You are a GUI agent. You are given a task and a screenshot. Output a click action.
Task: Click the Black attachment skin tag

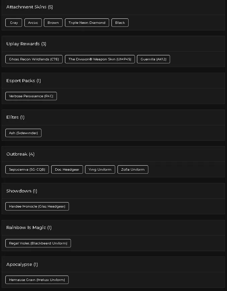point(120,23)
